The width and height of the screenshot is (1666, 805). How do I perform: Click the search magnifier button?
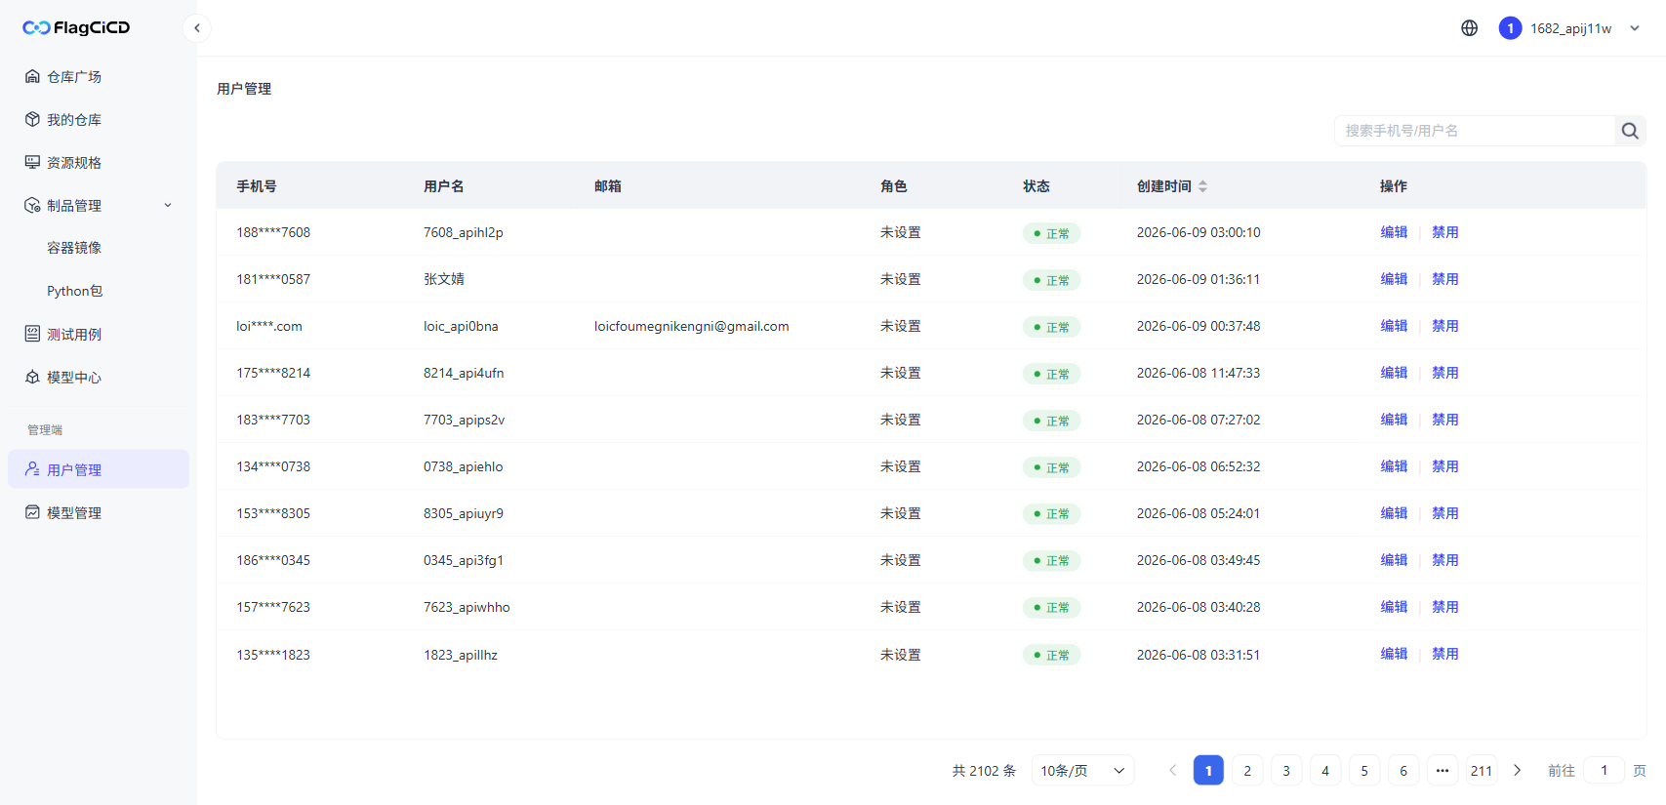pyautogui.click(x=1630, y=131)
